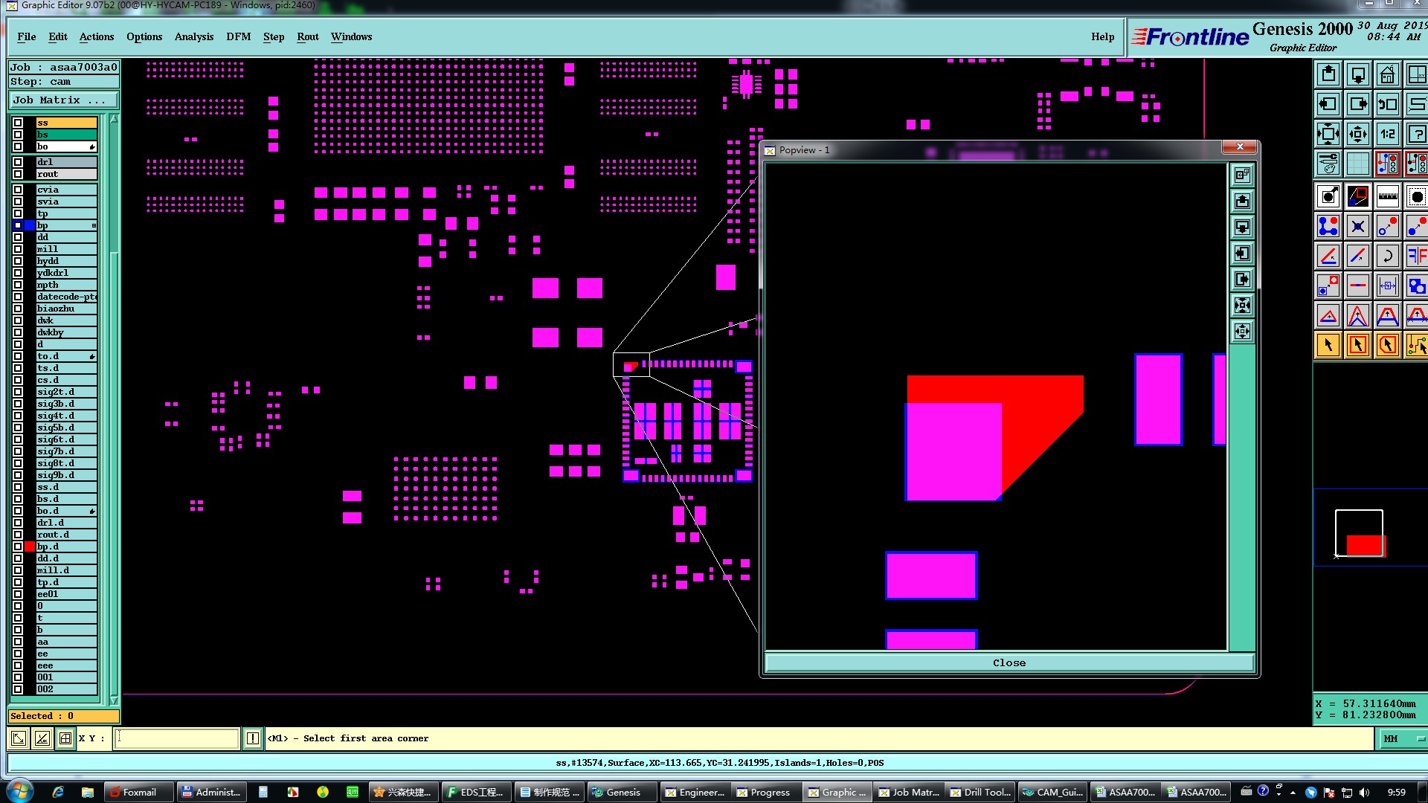The height and width of the screenshot is (803, 1428).
Task: Click the Popview pan-up icon
Action: [x=1242, y=201]
